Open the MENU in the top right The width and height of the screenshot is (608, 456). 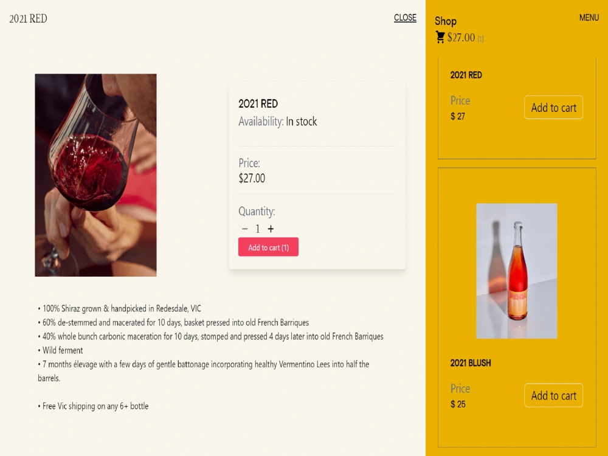click(x=589, y=18)
